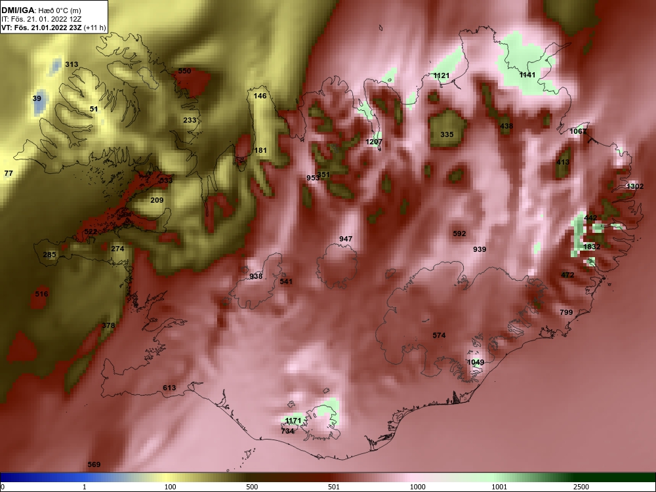Click the map value 592
The image size is (656, 492).
(x=459, y=234)
